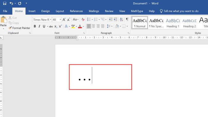Click the Tell me what you want to do box
This screenshot has width=208, height=117.
(x=179, y=11)
